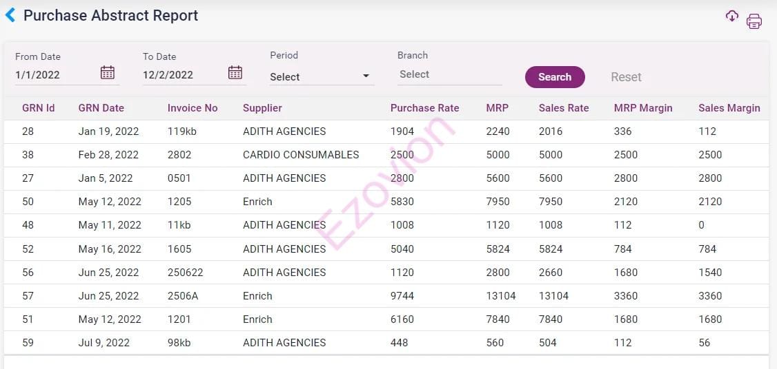Open the To Date calendar picker

coord(235,72)
